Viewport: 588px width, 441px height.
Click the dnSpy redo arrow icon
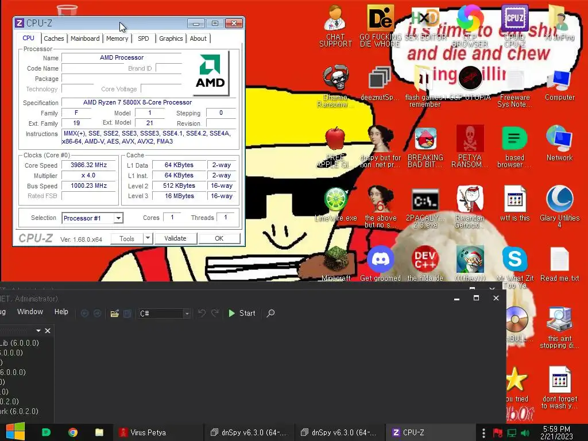click(215, 313)
